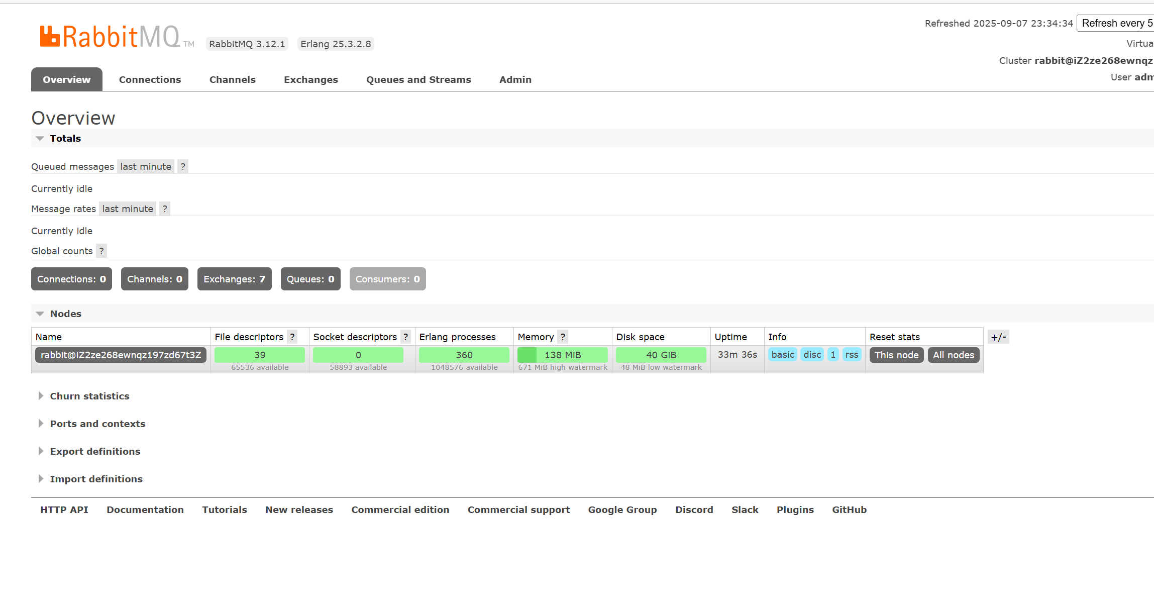Click the Refreshed 2025-09-07 timestamp text

click(x=999, y=23)
